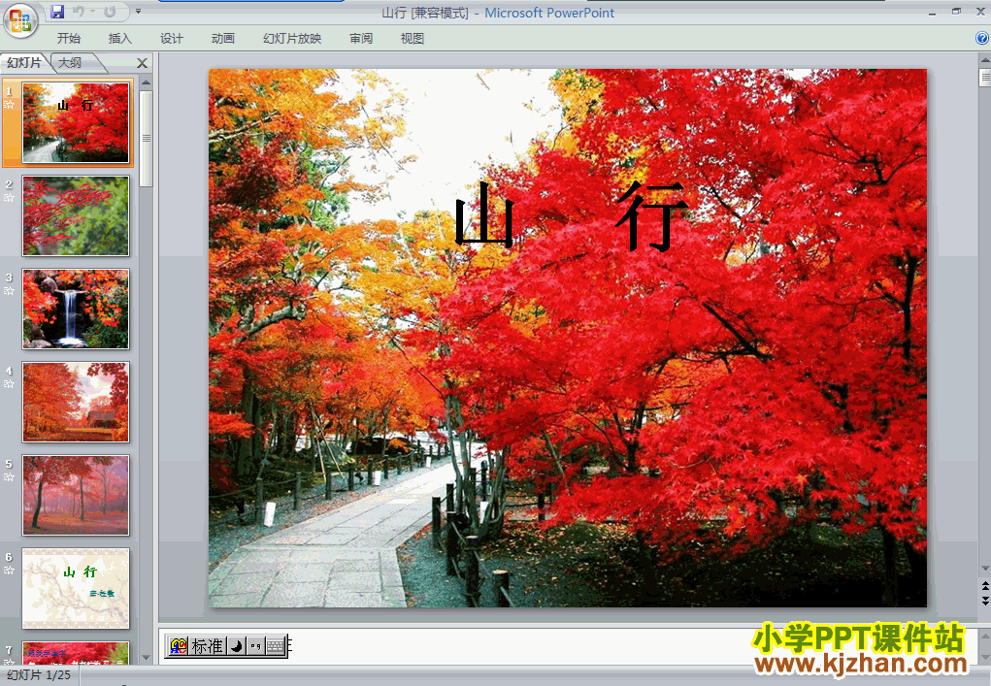This screenshot has height=686, width=991.
Task: Switch to the 动画 ribbon tab
Action: click(223, 39)
